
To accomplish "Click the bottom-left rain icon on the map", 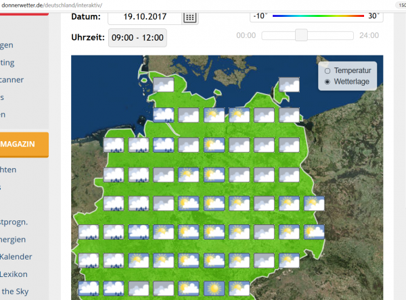I will point(89,289).
